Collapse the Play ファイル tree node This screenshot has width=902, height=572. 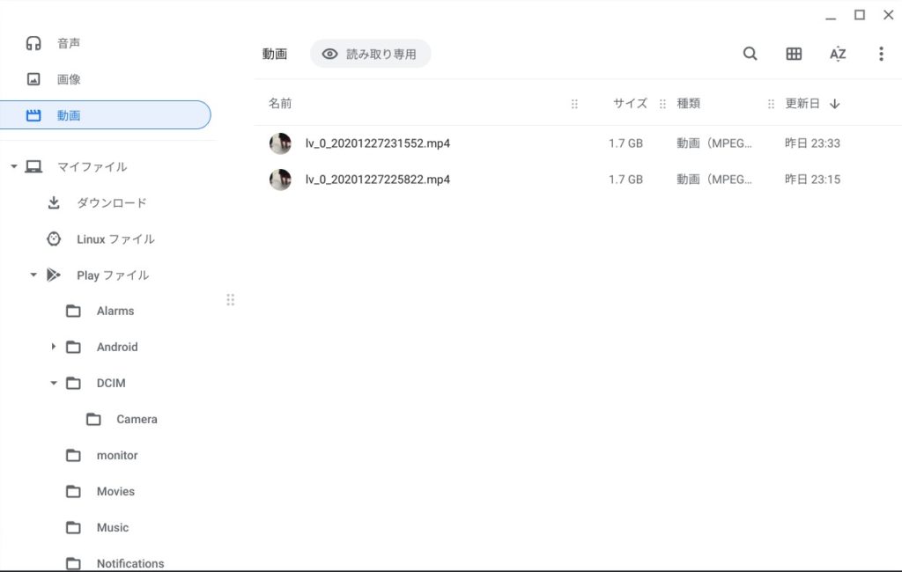click(33, 275)
